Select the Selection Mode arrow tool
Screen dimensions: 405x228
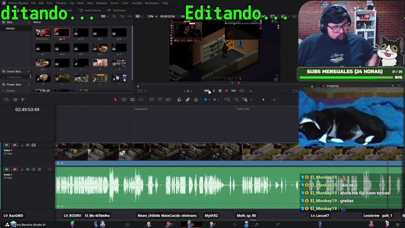(115, 100)
